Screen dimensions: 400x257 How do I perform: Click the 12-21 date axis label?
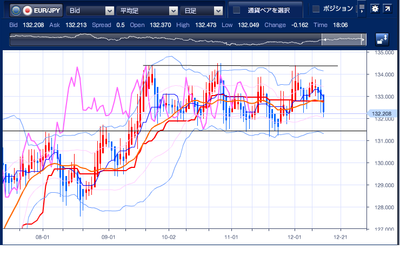(x=341, y=237)
